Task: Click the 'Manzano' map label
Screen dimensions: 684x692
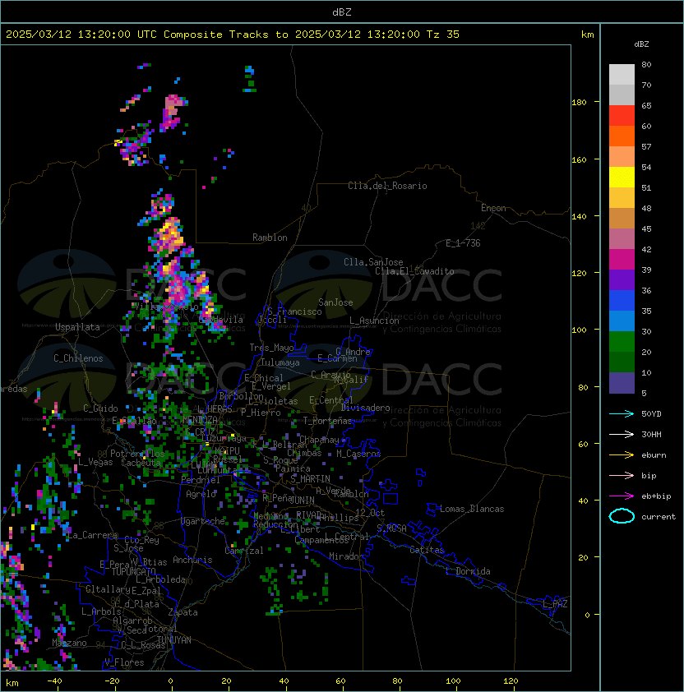Action: click(x=69, y=643)
